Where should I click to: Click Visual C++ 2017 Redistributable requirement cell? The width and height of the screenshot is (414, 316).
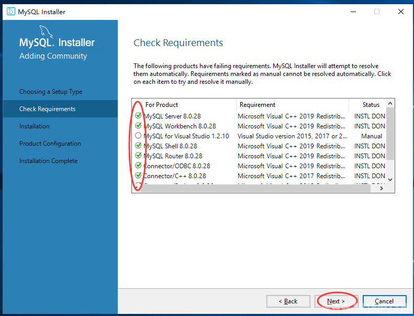click(292, 176)
